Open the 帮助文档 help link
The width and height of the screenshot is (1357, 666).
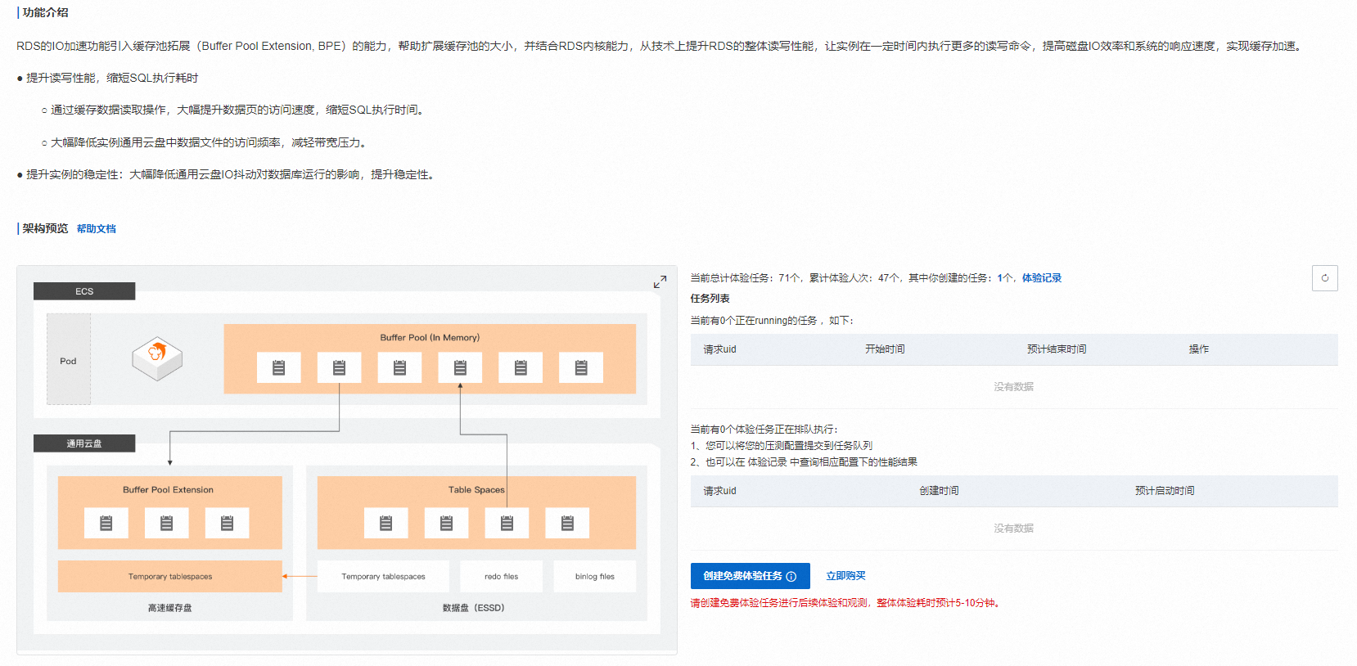click(x=97, y=229)
